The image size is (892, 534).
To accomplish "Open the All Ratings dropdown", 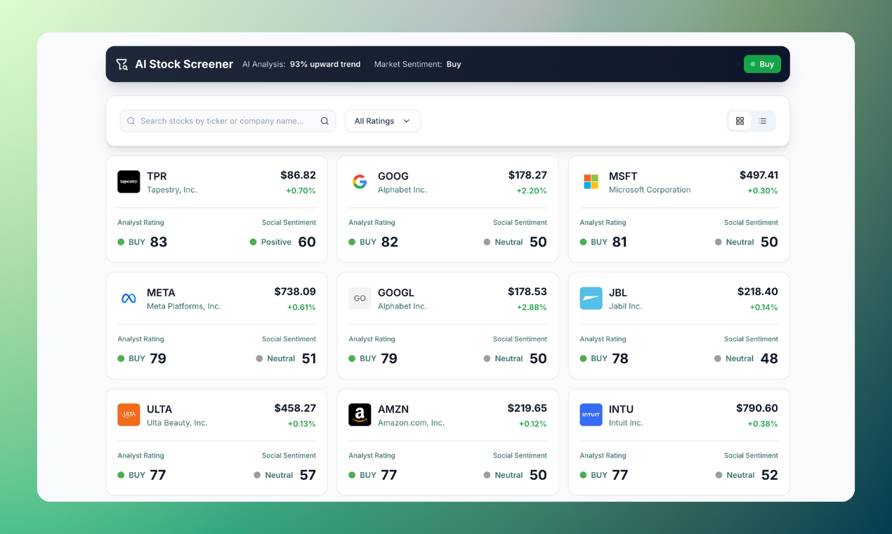I will click(x=383, y=121).
